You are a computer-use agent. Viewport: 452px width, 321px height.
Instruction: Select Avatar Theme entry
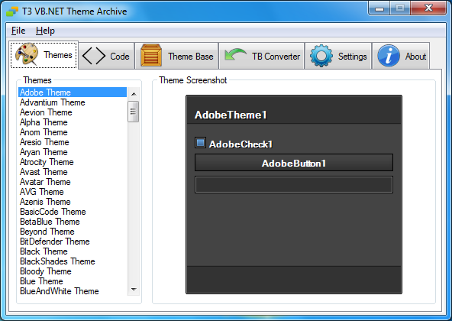[x=73, y=182]
